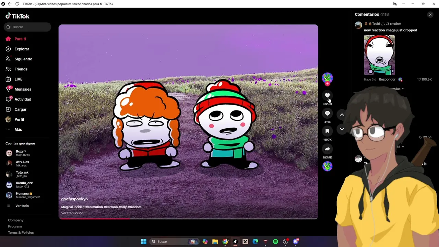Click the #silly hashtag
439x247 pixels.
(122, 207)
